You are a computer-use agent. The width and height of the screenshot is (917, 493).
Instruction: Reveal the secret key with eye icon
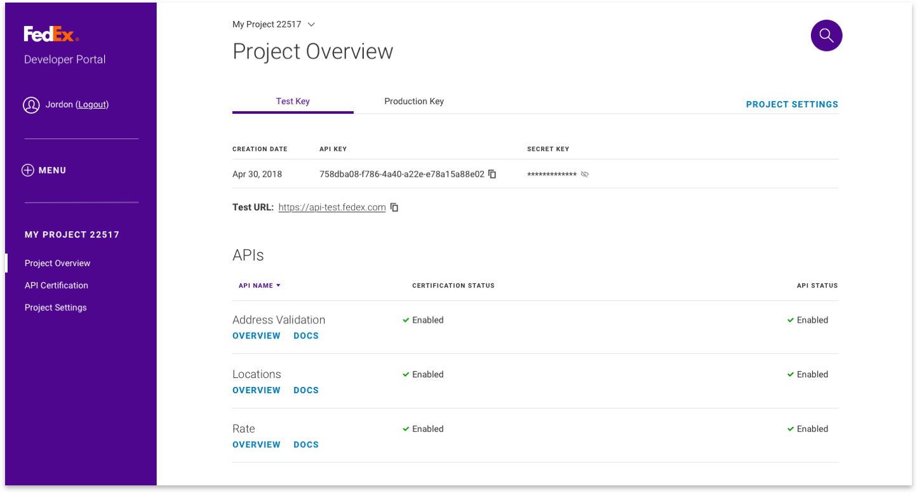tap(585, 174)
